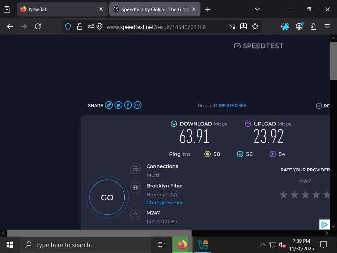This screenshot has height=253, width=337.
Task: Click the muted volume tray icon
Action: click(x=282, y=245)
